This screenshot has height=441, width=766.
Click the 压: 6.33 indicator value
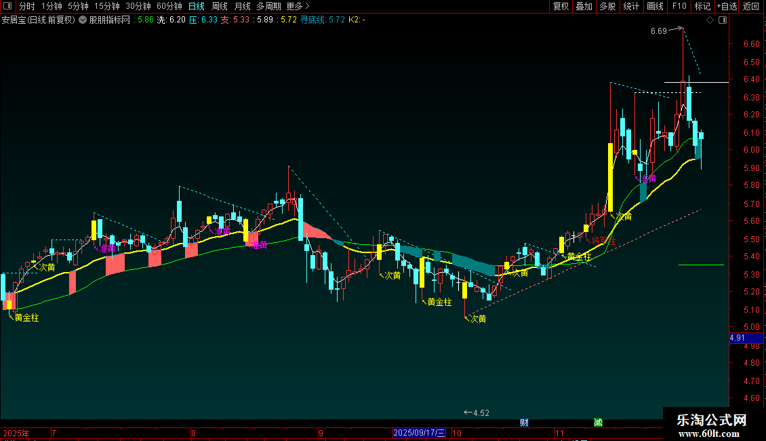click(203, 20)
